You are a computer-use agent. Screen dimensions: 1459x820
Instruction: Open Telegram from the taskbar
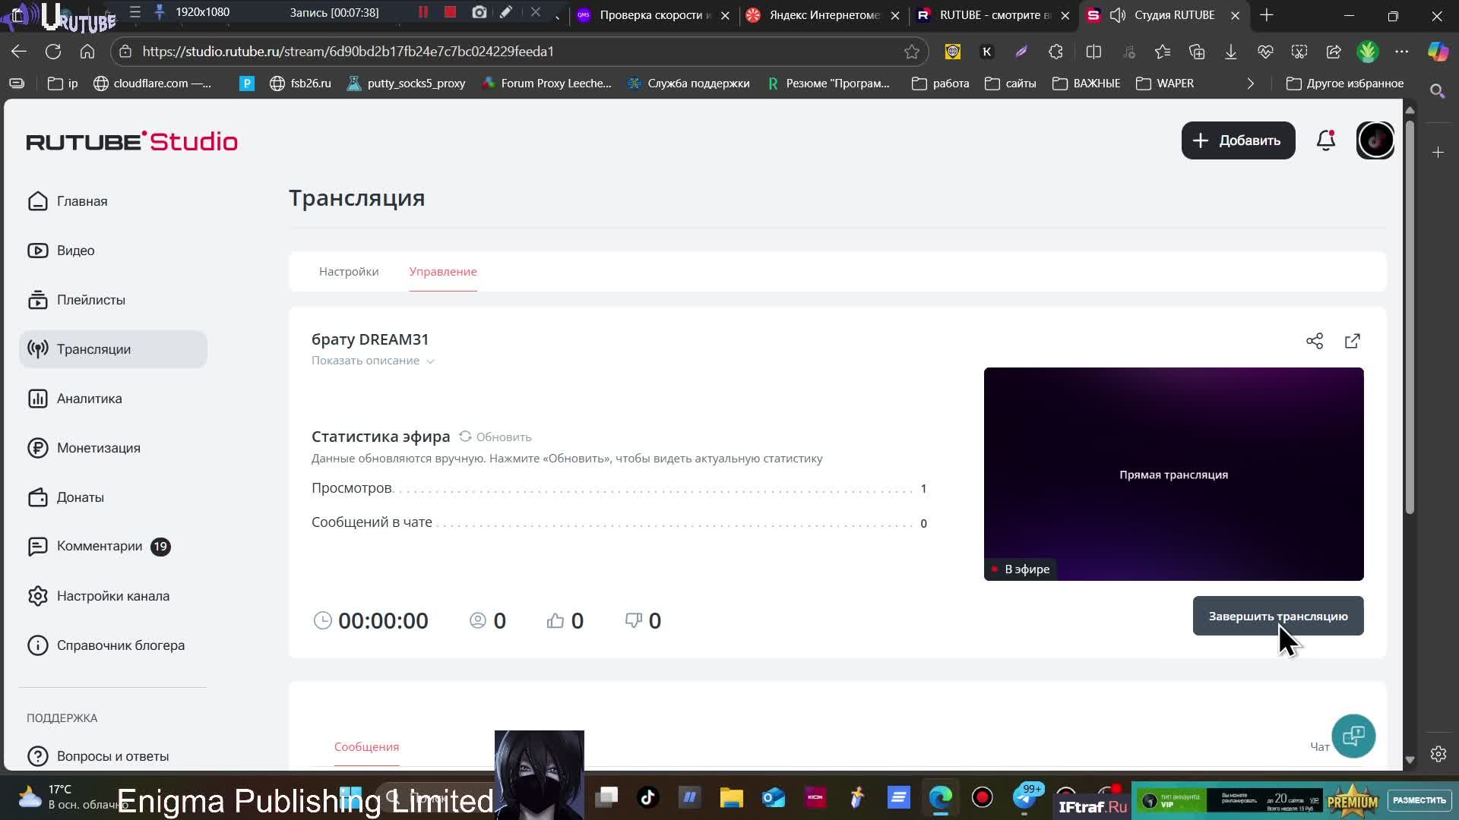click(x=1025, y=797)
